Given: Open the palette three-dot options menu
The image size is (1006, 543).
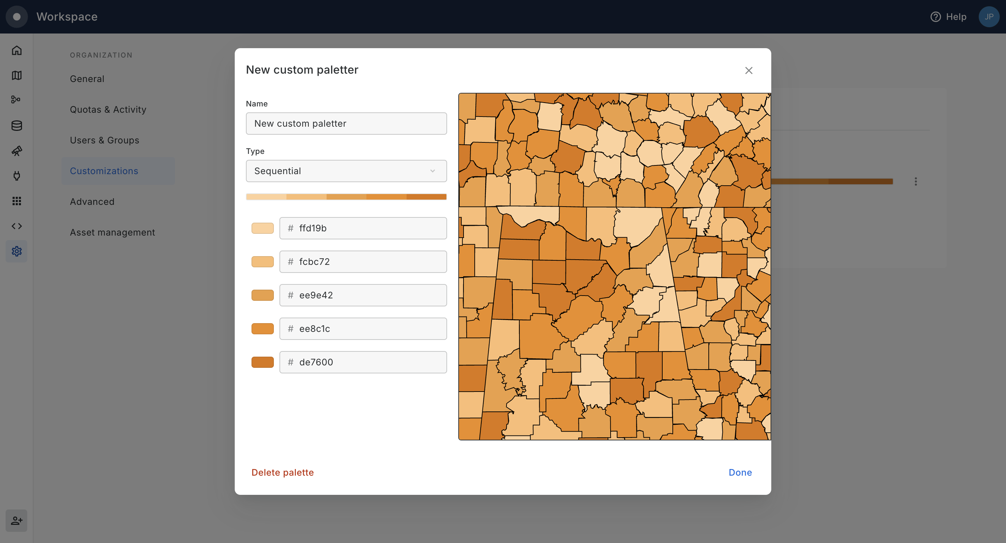Looking at the screenshot, I should (x=916, y=181).
